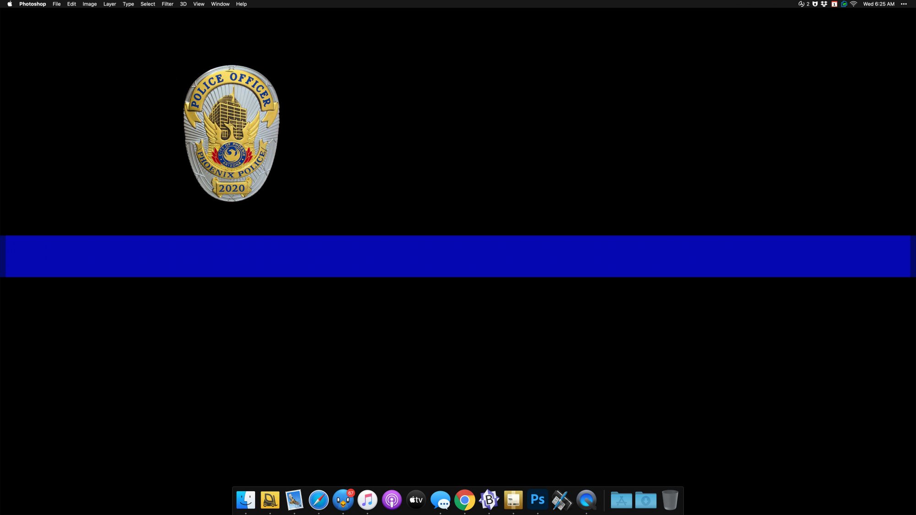Open the Trash in the Dock
The image size is (916, 515).
pos(670,500)
